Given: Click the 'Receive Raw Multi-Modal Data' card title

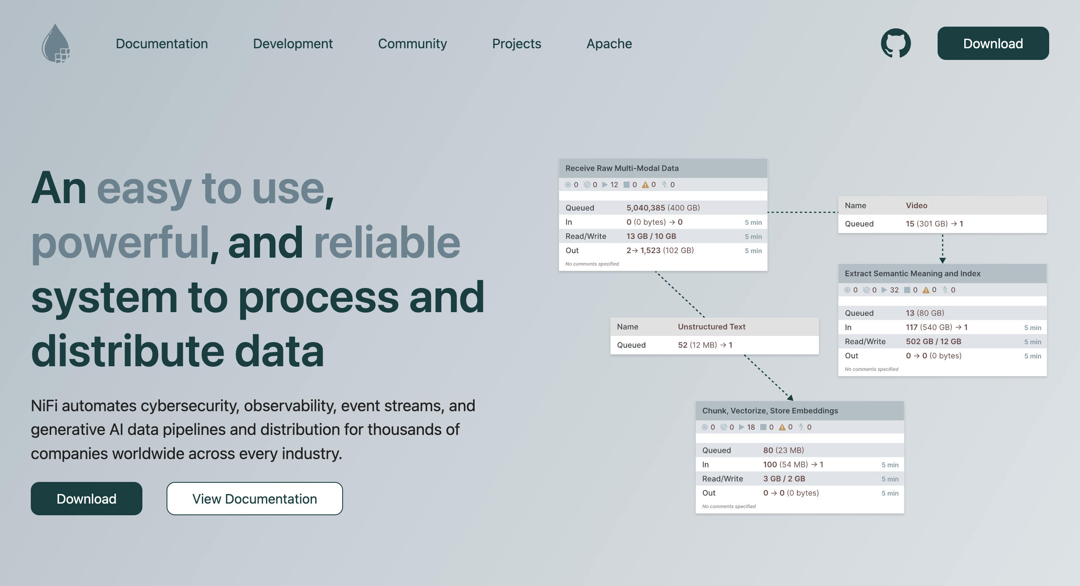Looking at the screenshot, I should [x=622, y=168].
